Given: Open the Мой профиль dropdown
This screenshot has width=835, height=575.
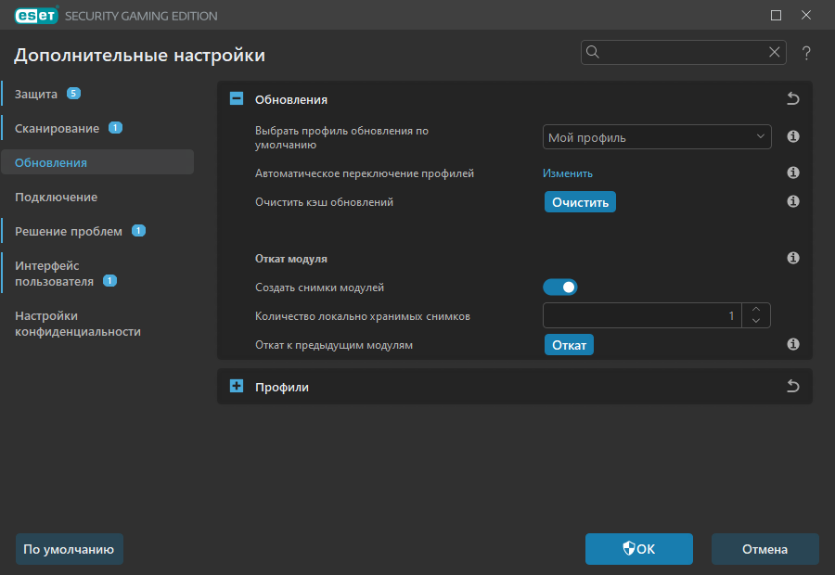Looking at the screenshot, I should pyautogui.click(x=657, y=137).
